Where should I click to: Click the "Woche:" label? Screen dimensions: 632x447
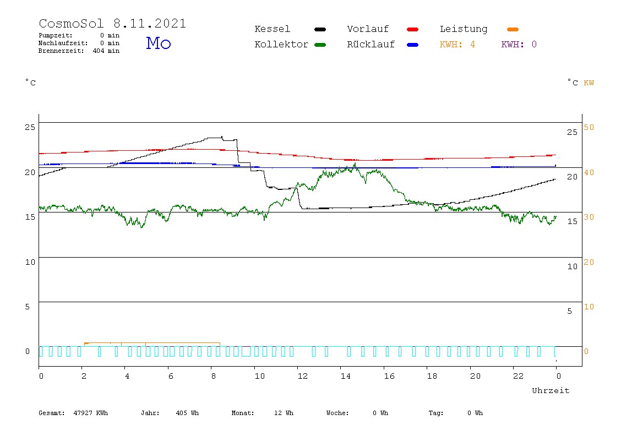pyautogui.click(x=337, y=413)
